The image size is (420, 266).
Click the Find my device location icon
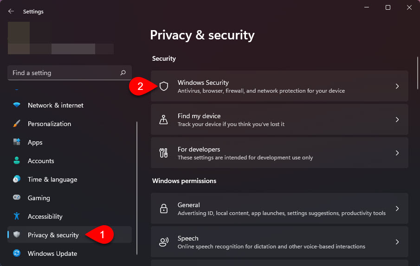[163, 120]
